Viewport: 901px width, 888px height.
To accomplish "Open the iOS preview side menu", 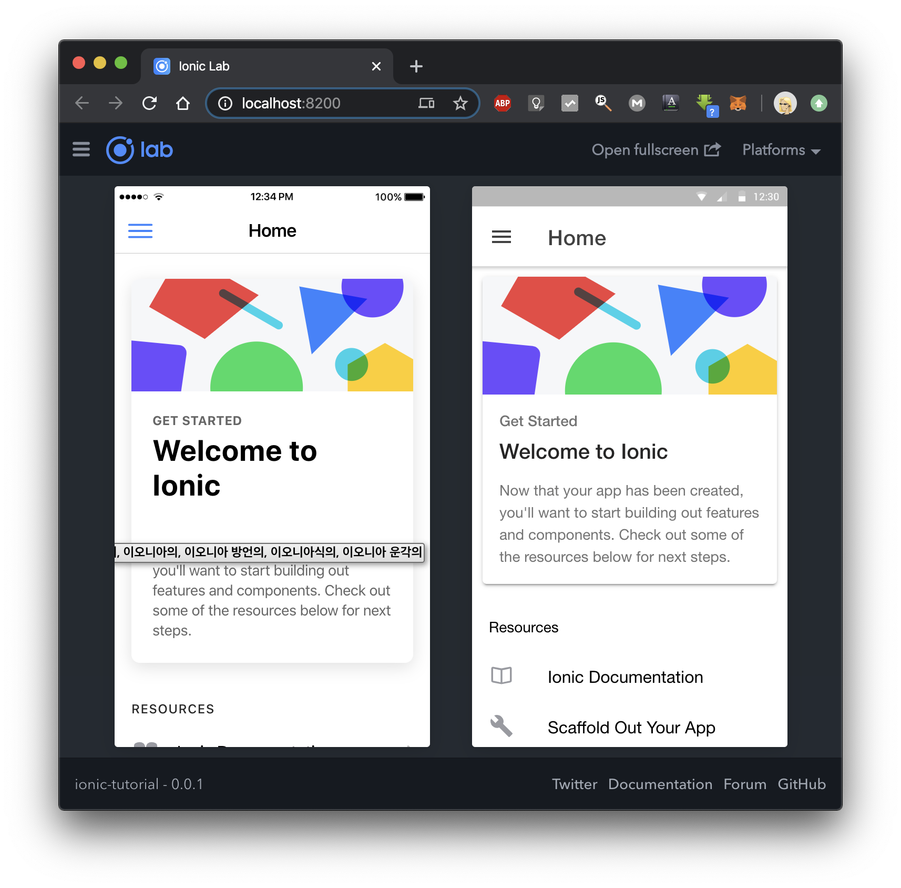I will [140, 230].
